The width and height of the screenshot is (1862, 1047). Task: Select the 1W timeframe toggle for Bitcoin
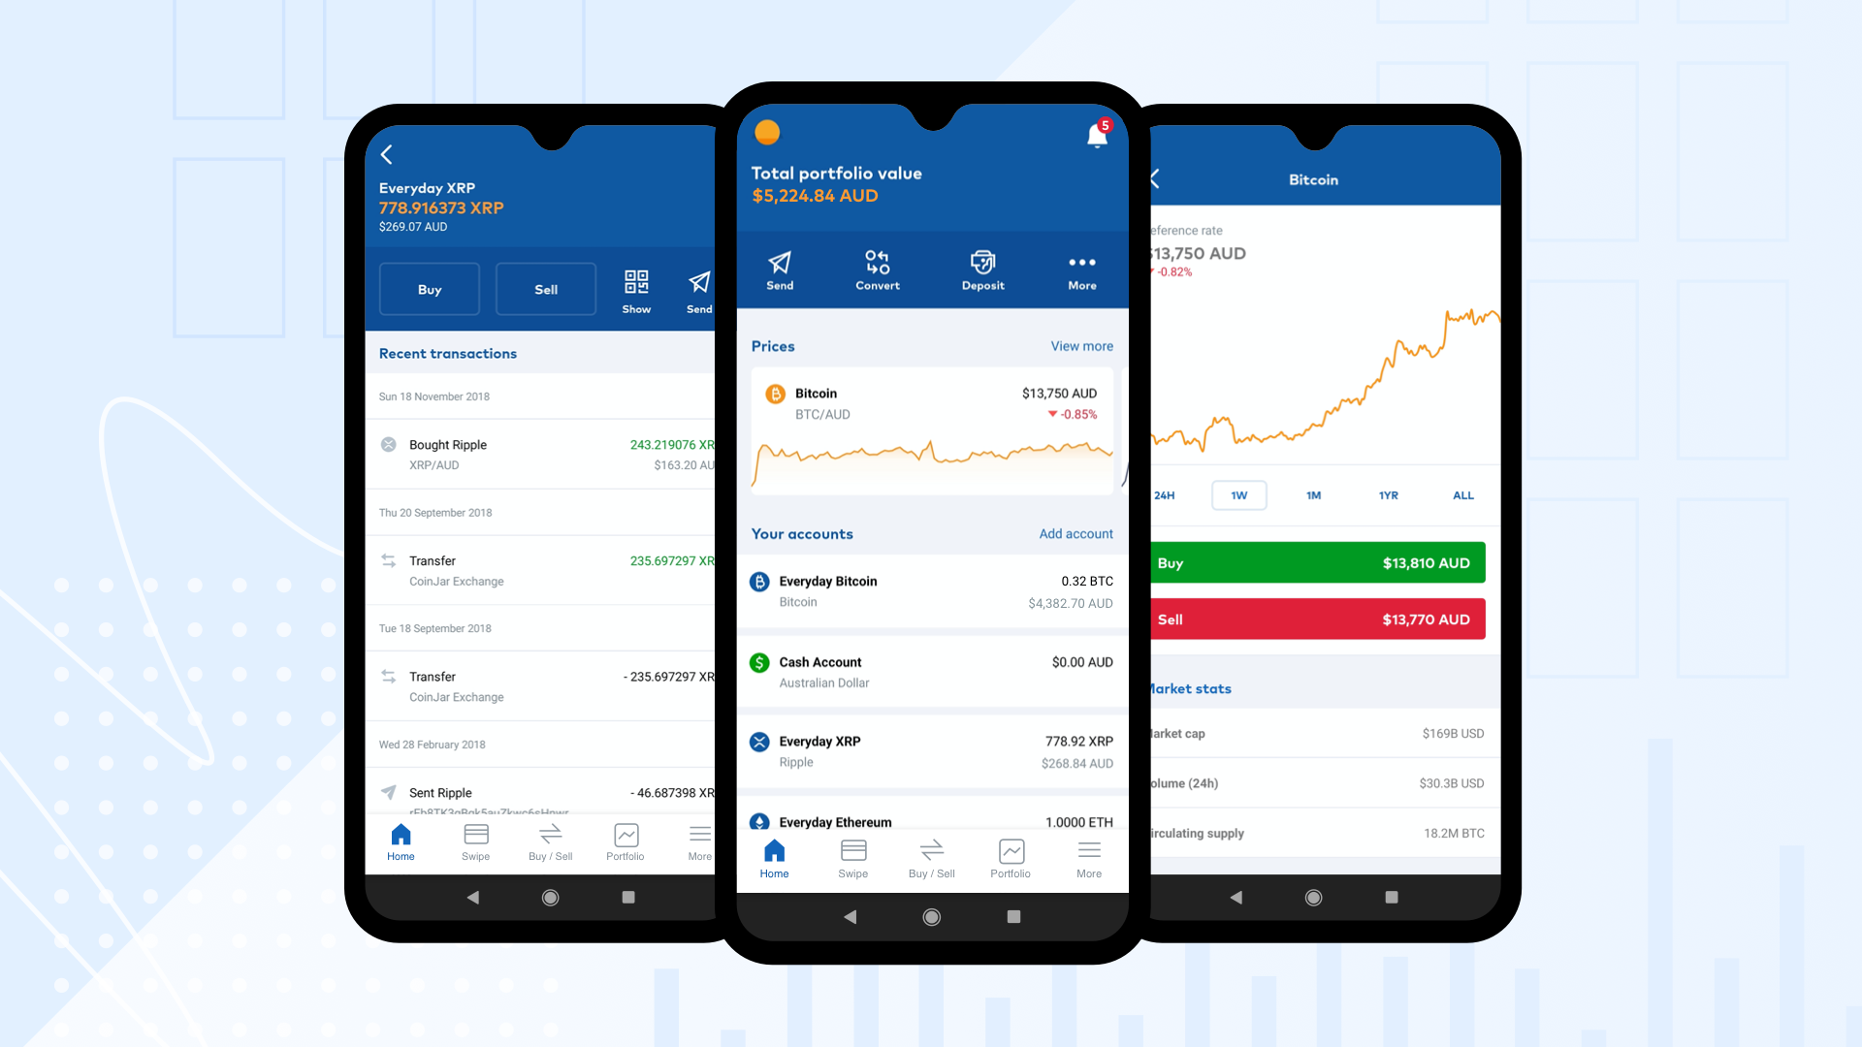coord(1236,494)
